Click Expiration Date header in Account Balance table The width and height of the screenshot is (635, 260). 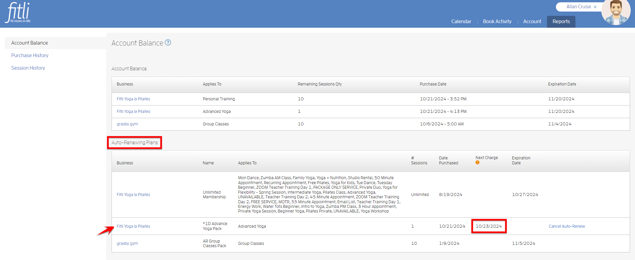pos(562,84)
